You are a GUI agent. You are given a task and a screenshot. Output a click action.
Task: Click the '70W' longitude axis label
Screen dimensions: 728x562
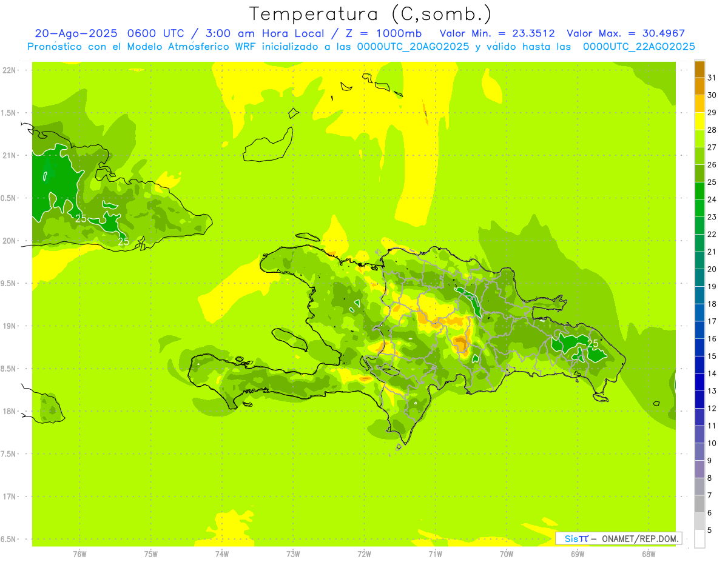[507, 554]
